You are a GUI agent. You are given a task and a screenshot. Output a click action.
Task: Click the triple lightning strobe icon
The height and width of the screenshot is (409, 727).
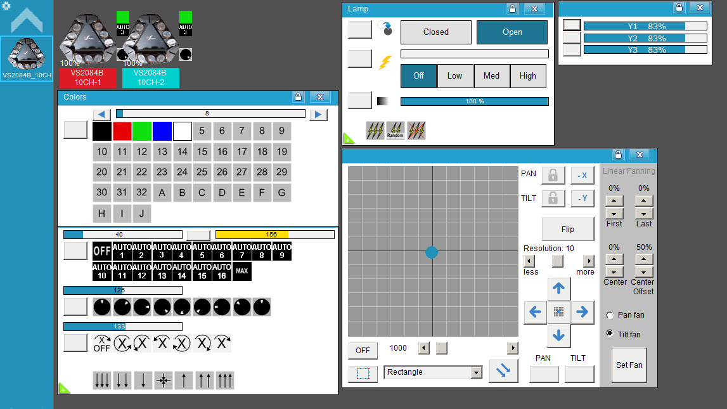[375, 130]
